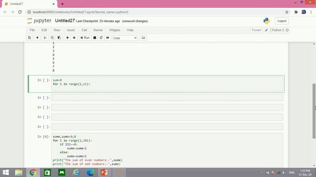Open the Windows Start menu
316x177 pixels.
click(x=5, y=173)
